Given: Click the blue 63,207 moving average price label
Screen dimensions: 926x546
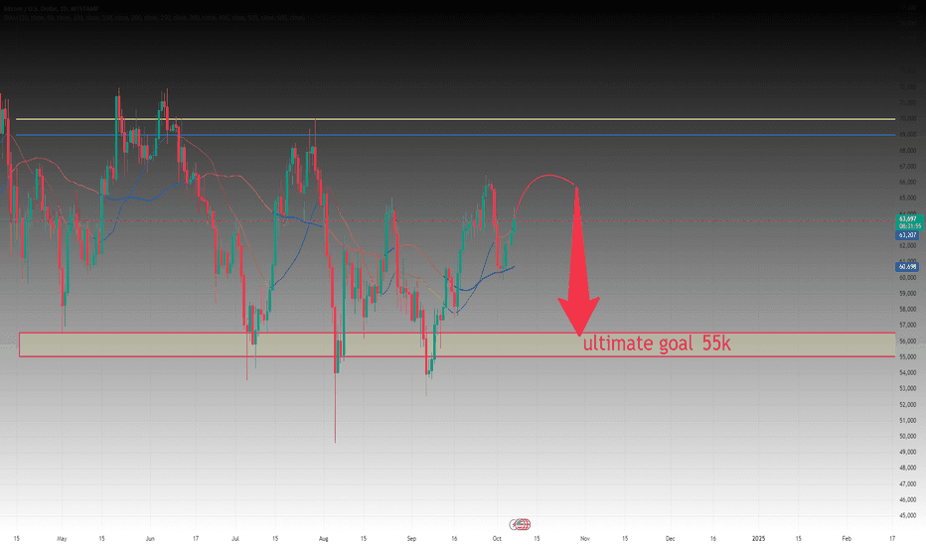Looking at the screenshot, I should [x=907, y=235].
